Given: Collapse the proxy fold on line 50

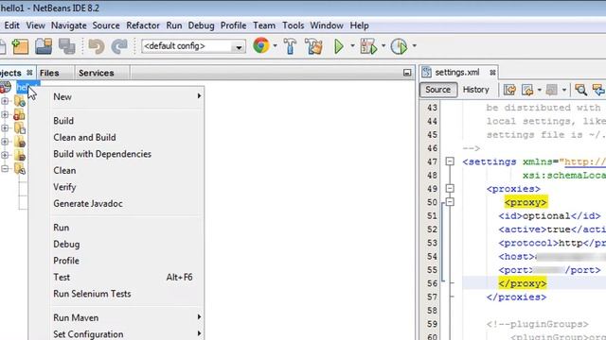Looking at the screenshot, I should 450,201.
